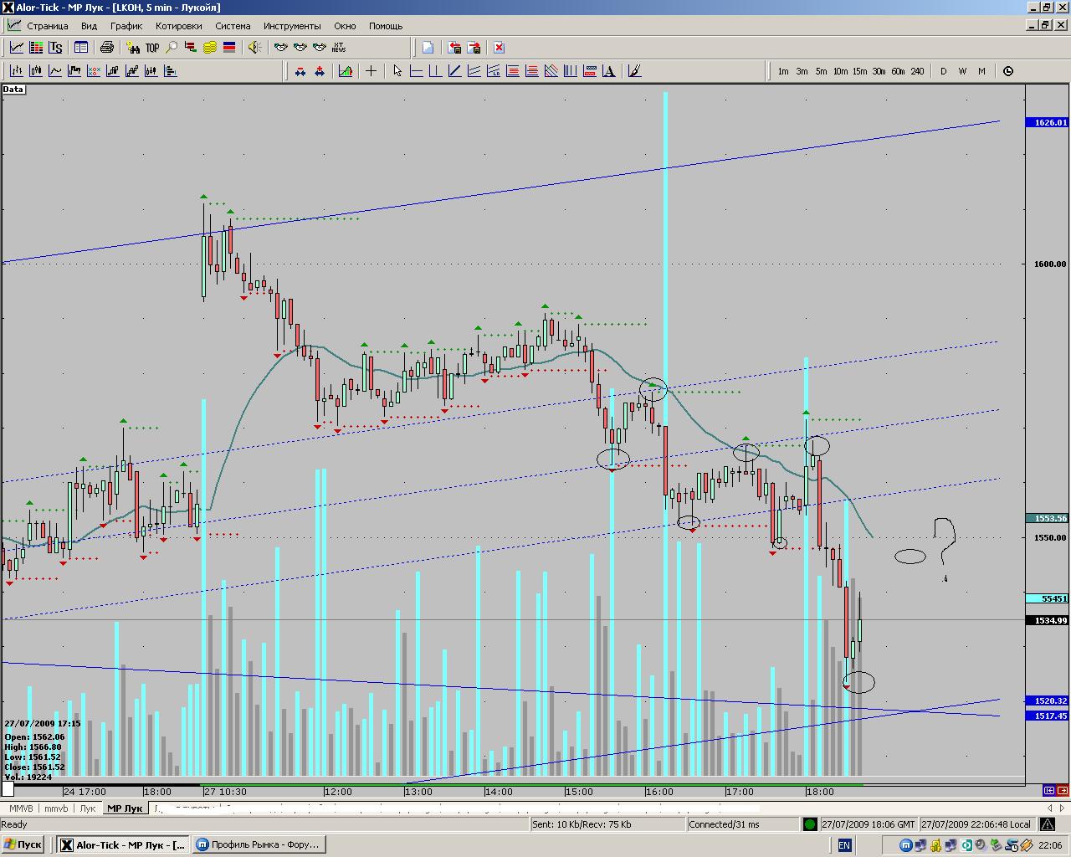1071x857 pixels.
Task: Click the TOP toolbar icon
Action: 152,48
